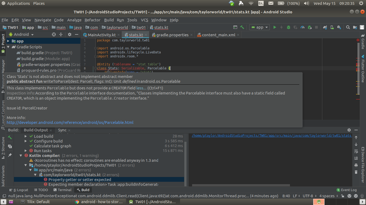Toggle the Build Variants side panel
Image resolution: width=366 pixels, height=205 pixels.
click(x=3, y=176)
